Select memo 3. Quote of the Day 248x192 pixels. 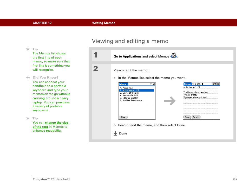click(x=129, y=93)
